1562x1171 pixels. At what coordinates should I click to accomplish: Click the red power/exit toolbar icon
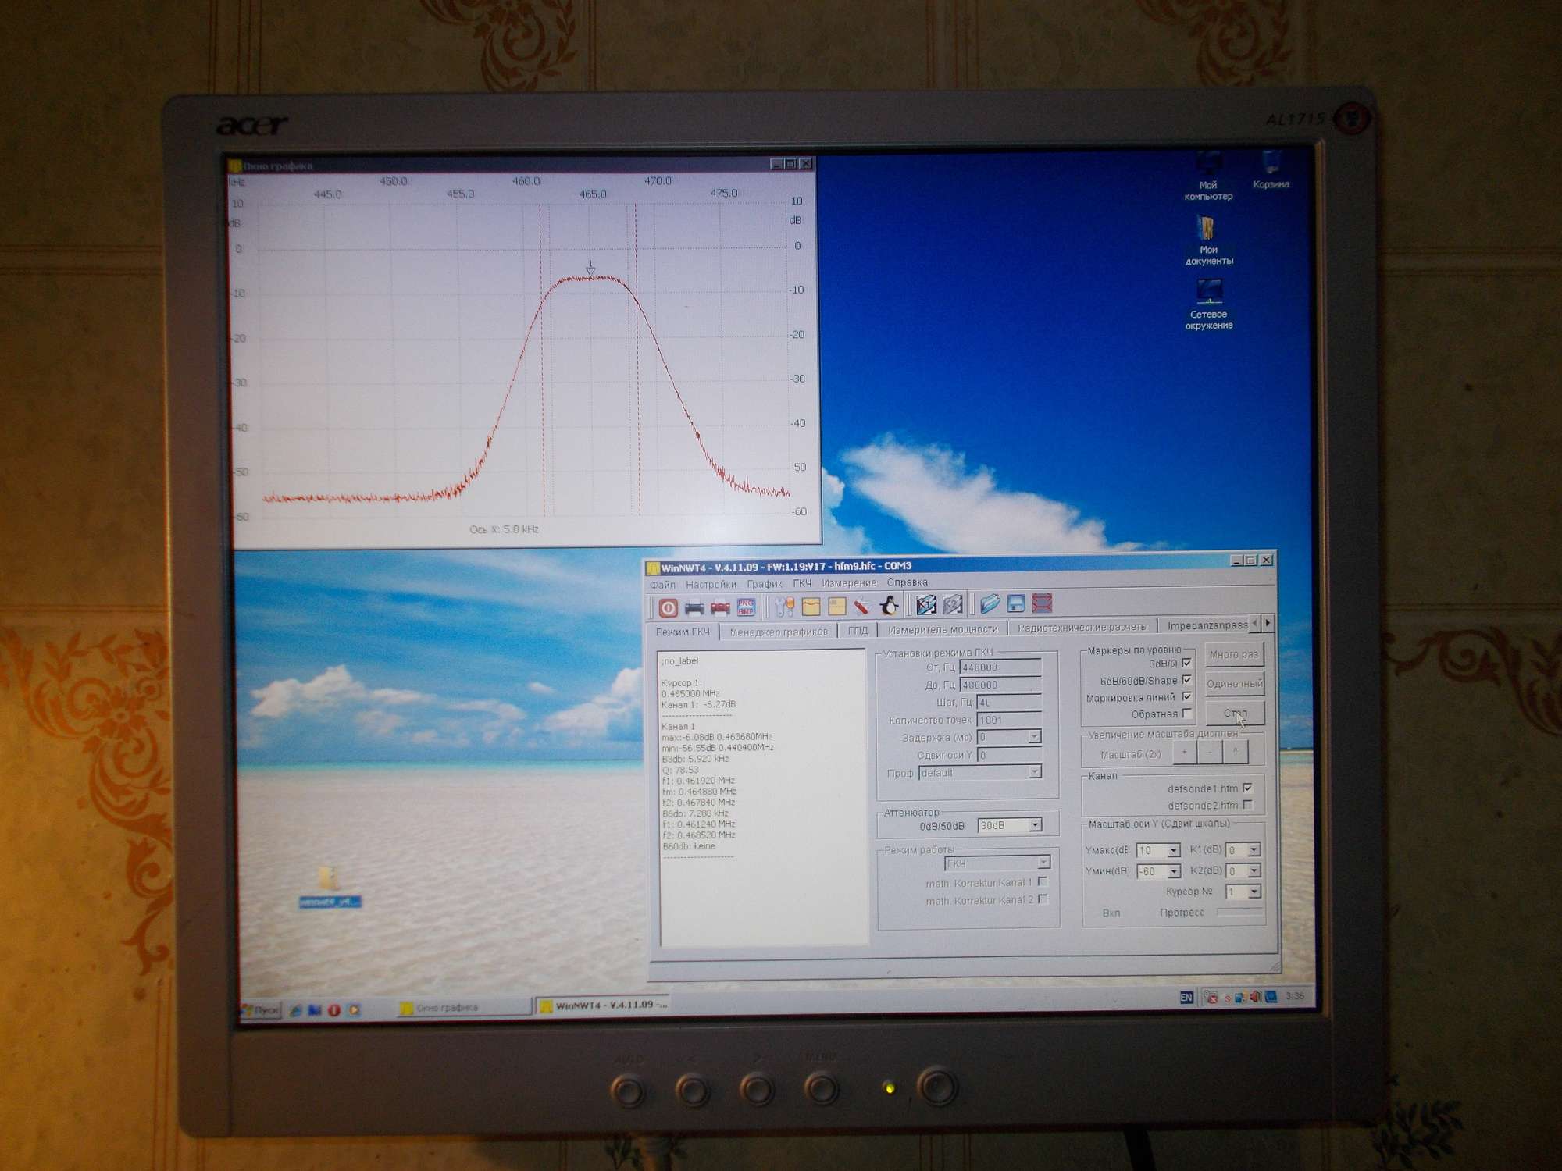pyautogui.click(x=668, y=607)
